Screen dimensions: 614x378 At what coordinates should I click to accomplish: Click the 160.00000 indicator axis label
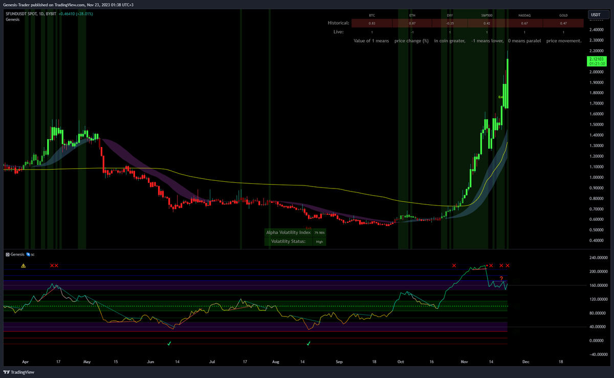point(598,285)
